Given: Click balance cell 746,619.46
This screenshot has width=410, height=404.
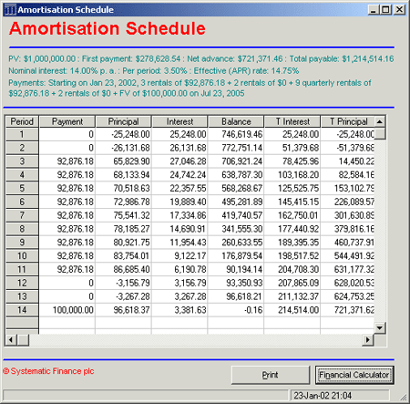Looking at the screenshot, I should tap(236, 134).
